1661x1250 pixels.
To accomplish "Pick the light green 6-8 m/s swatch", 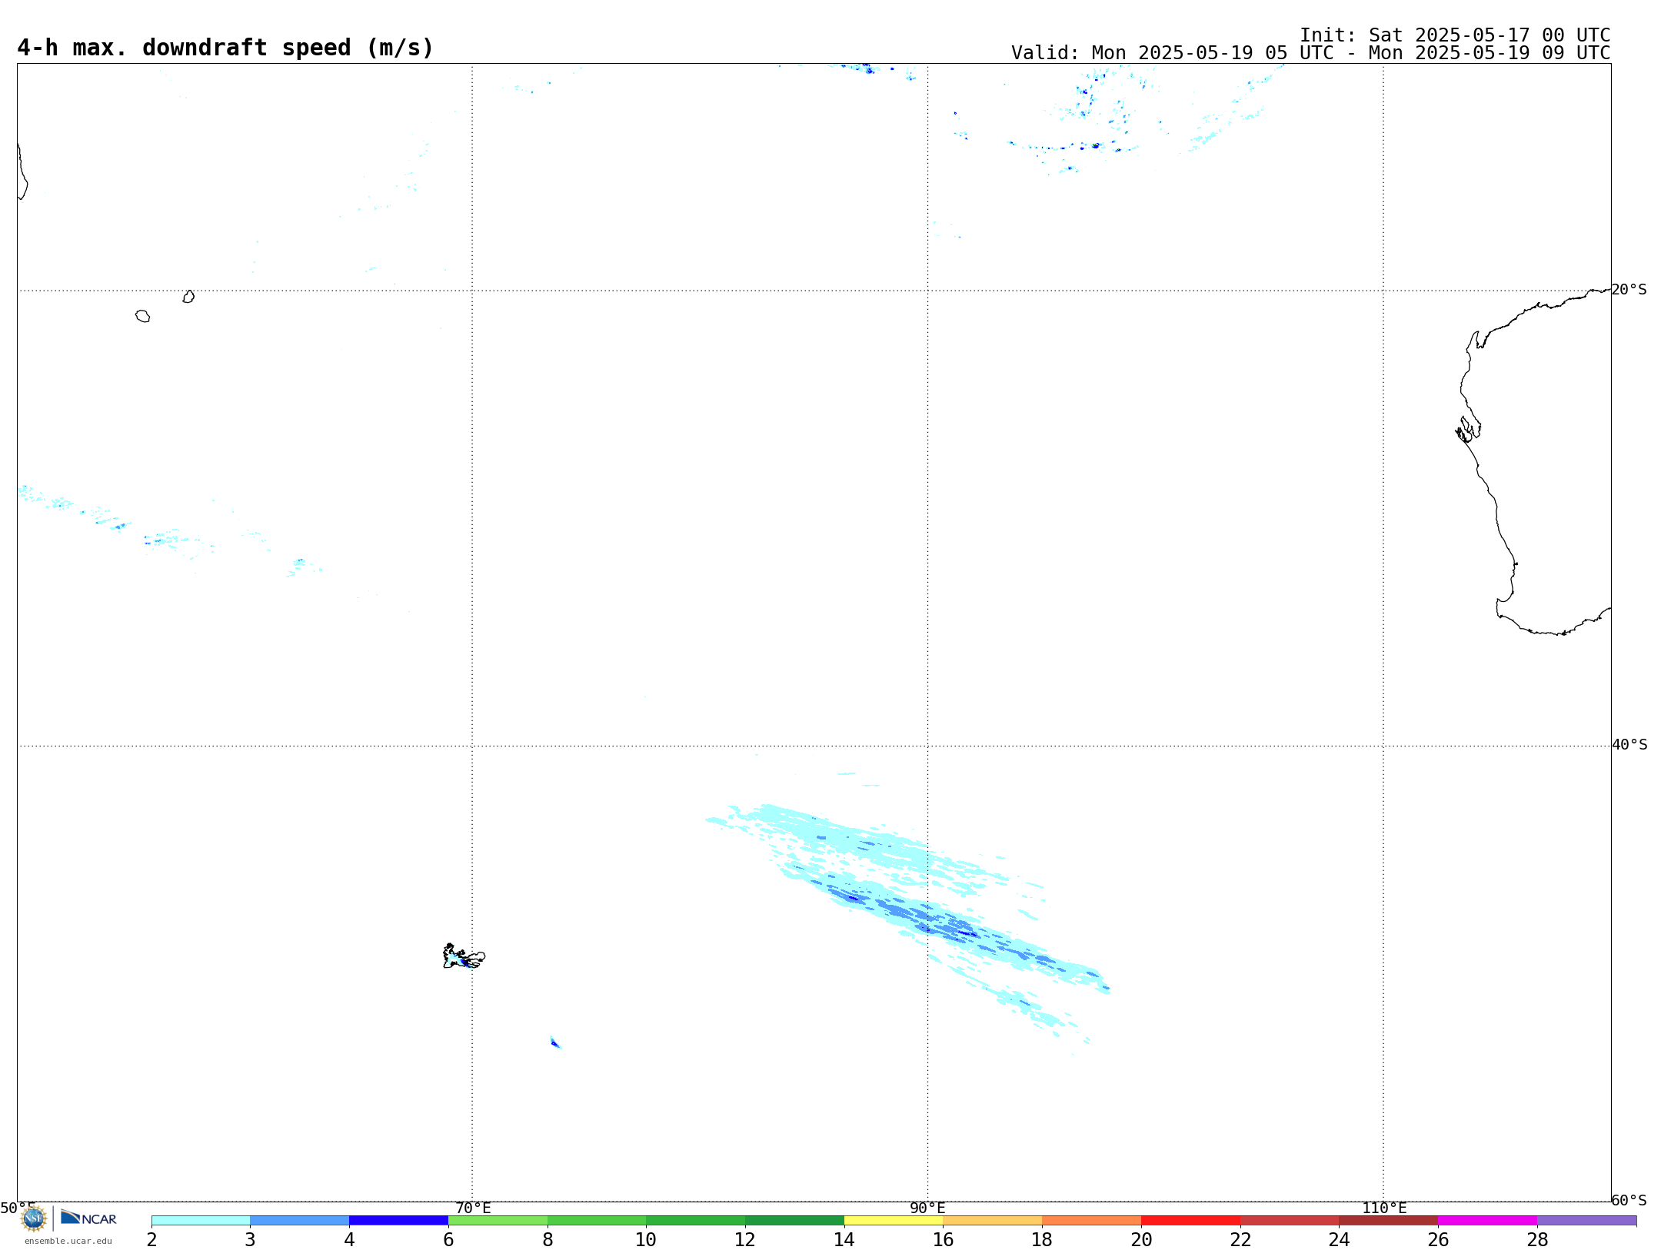I will click(x=498, y=1221).
